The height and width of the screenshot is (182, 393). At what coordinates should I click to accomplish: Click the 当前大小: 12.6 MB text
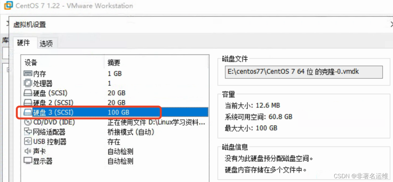253,105
